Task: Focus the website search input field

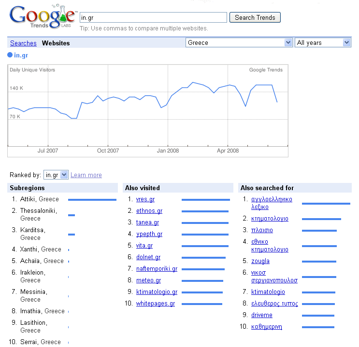Action: tap(153, 17)
